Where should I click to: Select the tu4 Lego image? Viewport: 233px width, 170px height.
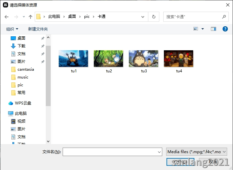178,61
